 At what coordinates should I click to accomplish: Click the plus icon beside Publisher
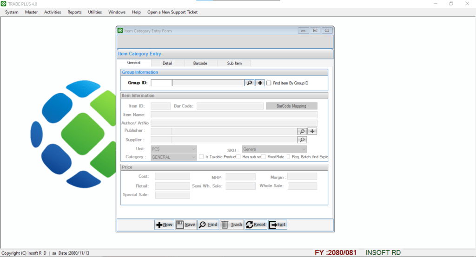pos(312,131)
